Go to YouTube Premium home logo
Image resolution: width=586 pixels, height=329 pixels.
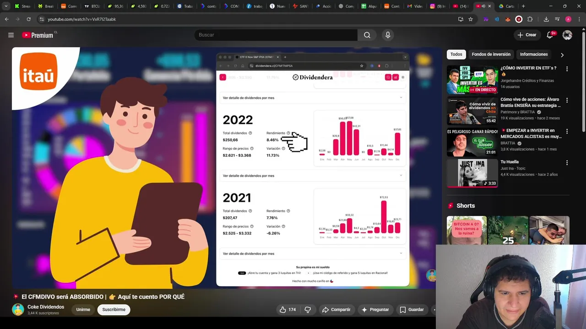pyautogui.click(x=38, y=35)
